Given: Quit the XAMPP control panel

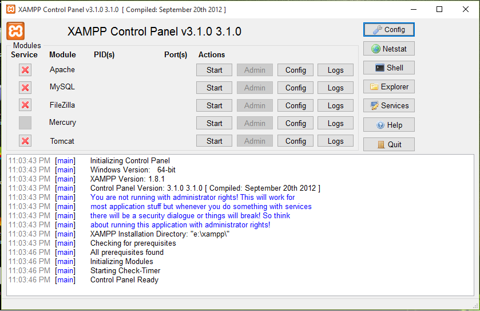Looking at the screenshot, I should click(389, 144).
